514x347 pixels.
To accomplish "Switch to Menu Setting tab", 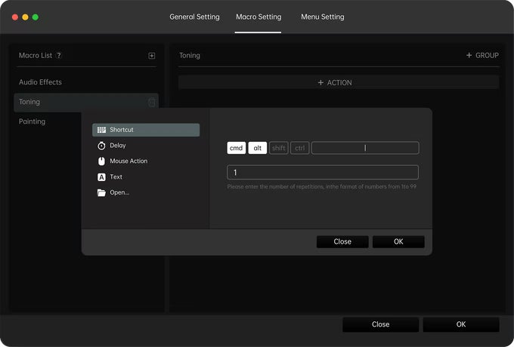I will point(322,17).
